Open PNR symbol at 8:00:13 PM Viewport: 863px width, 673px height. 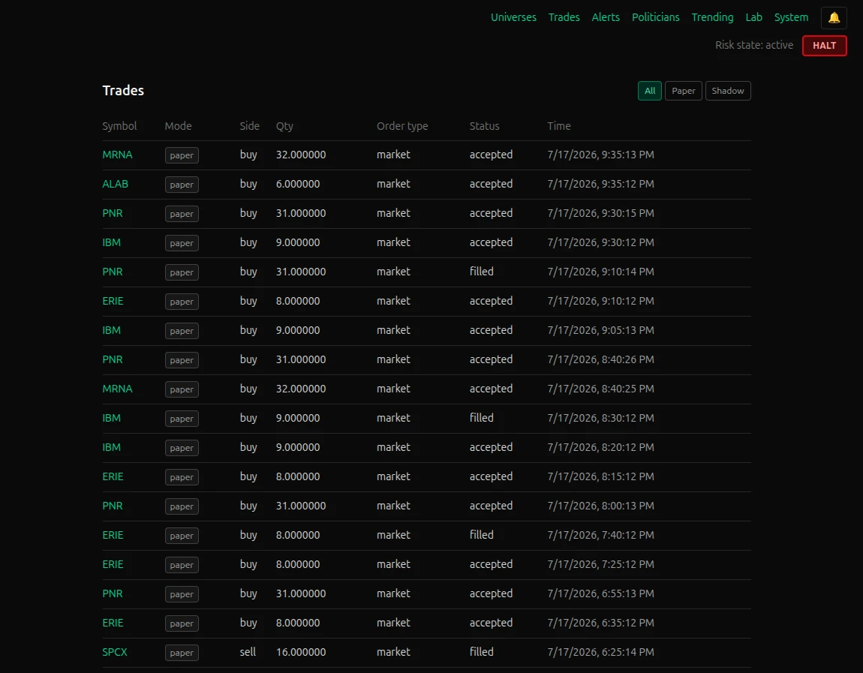point(113,506)
